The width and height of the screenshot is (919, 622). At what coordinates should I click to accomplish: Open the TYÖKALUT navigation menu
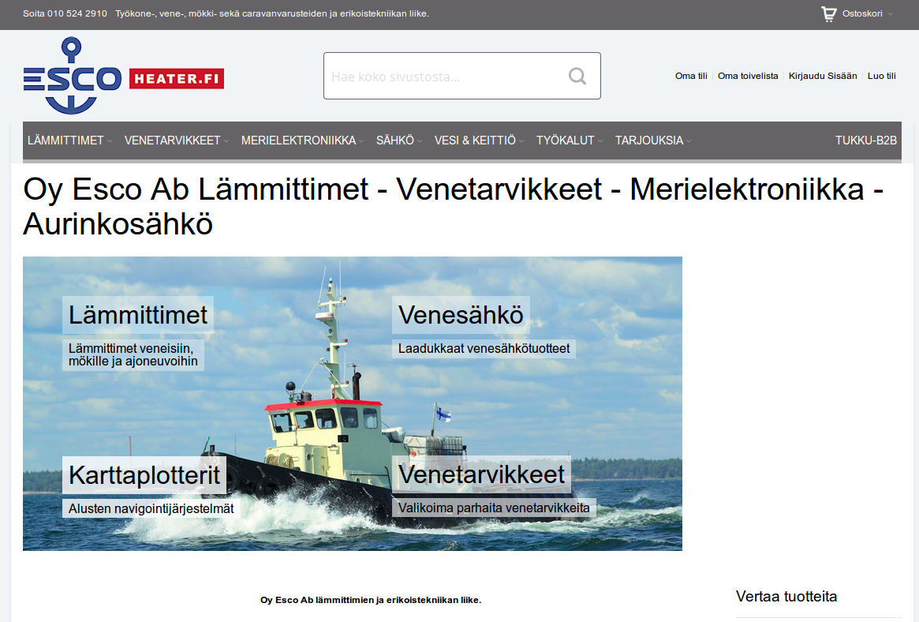pos(565,141)
